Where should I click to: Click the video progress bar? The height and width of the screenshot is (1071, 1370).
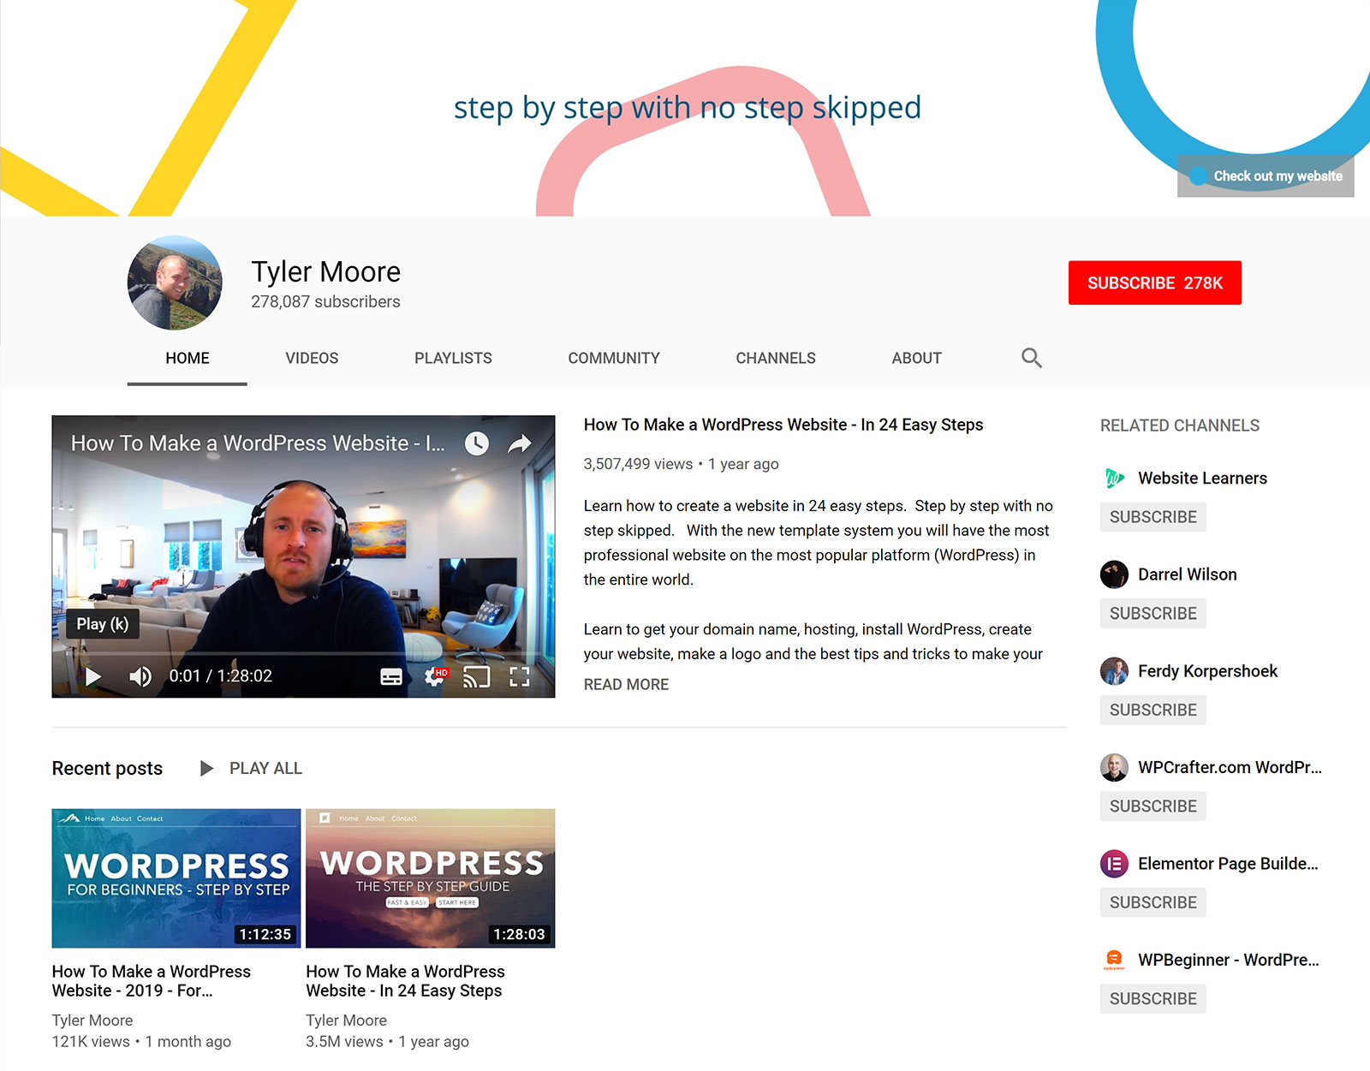pos(303,653)
